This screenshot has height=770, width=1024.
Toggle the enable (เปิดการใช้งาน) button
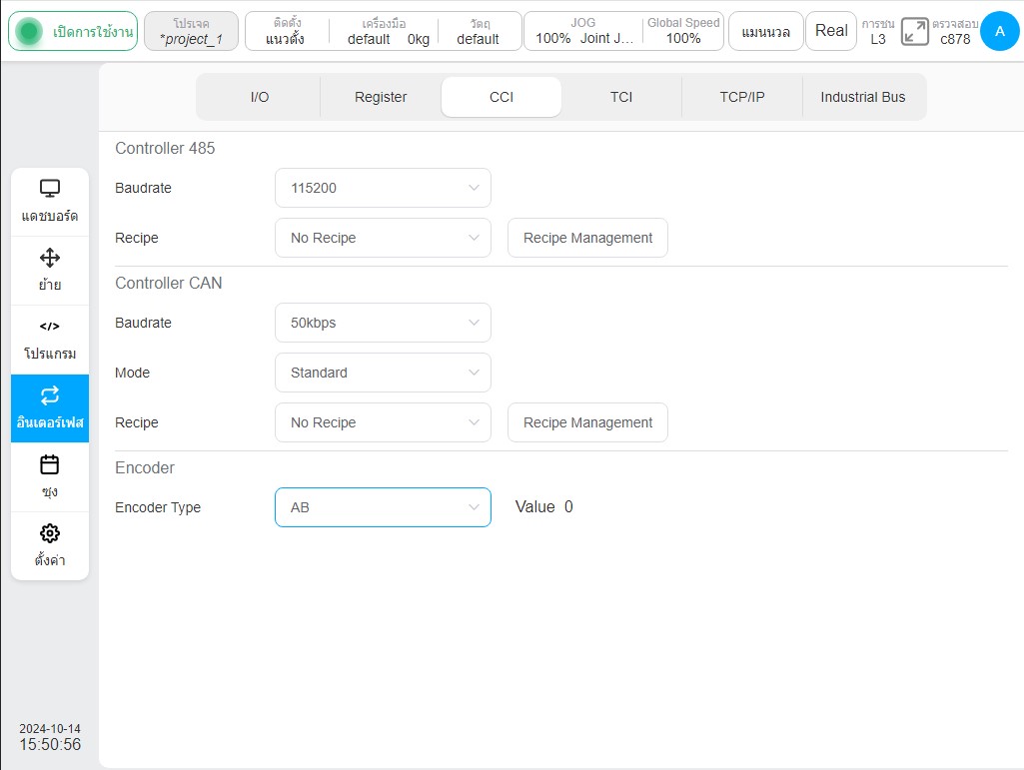[73, 31]
